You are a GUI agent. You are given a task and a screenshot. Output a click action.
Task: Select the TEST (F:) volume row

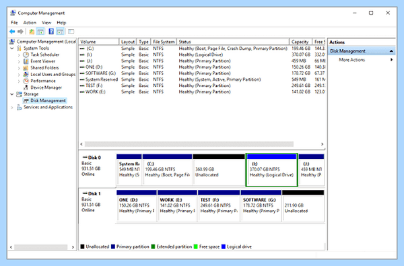pyautogui.click(x=202, y=86)
